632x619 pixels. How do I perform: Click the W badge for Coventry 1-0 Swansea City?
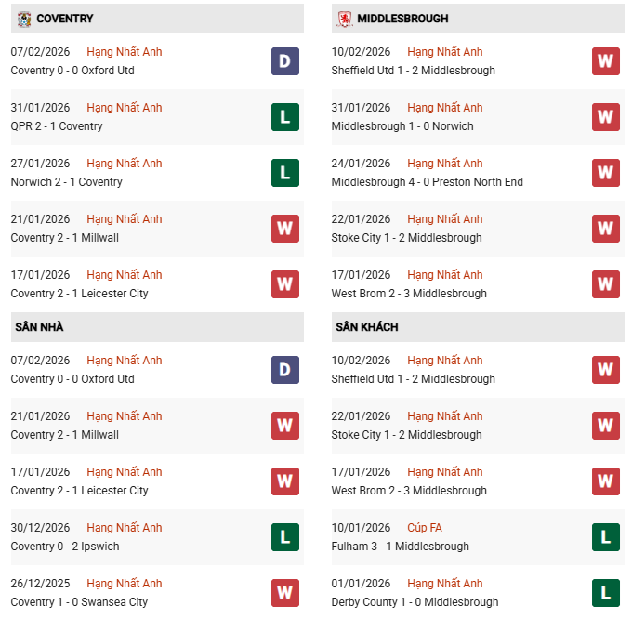(285, 593)
